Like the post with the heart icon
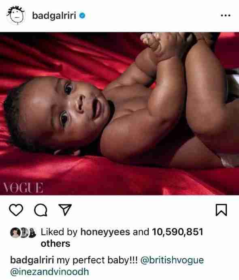The width and height of the screenshot is (239, 280). [x=16, y=210]
